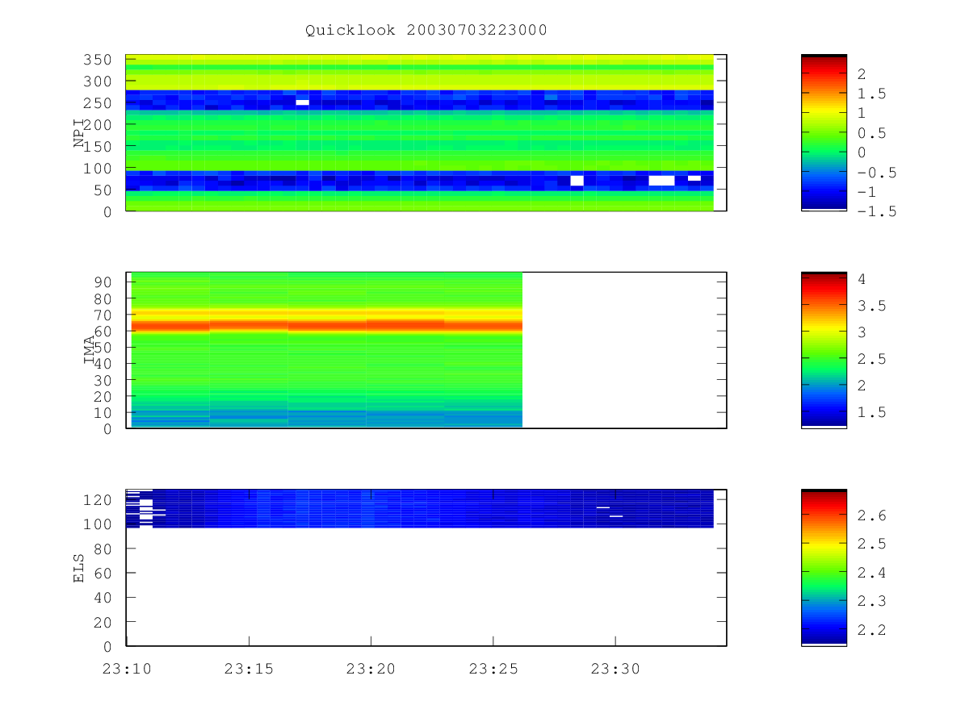The height and width of the screenshot is (726, 969).
Task: Click the 4 value on IMA colorbar
Action: point(862,279)
